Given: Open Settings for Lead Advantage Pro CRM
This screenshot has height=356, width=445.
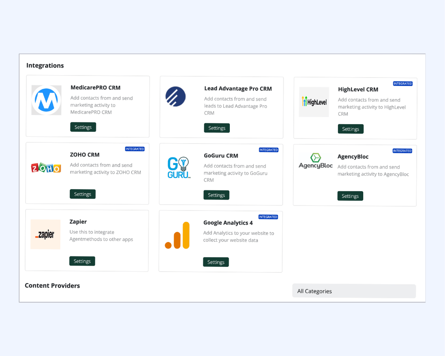Looking at the screenshot, I should pyautogui.click(x=217, y=128).
